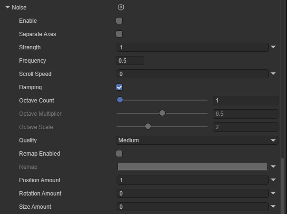The height and width of the screenshot is (214, 287).
Task: Turn on Remap Enabled checkbox
Action: [119, 154]
